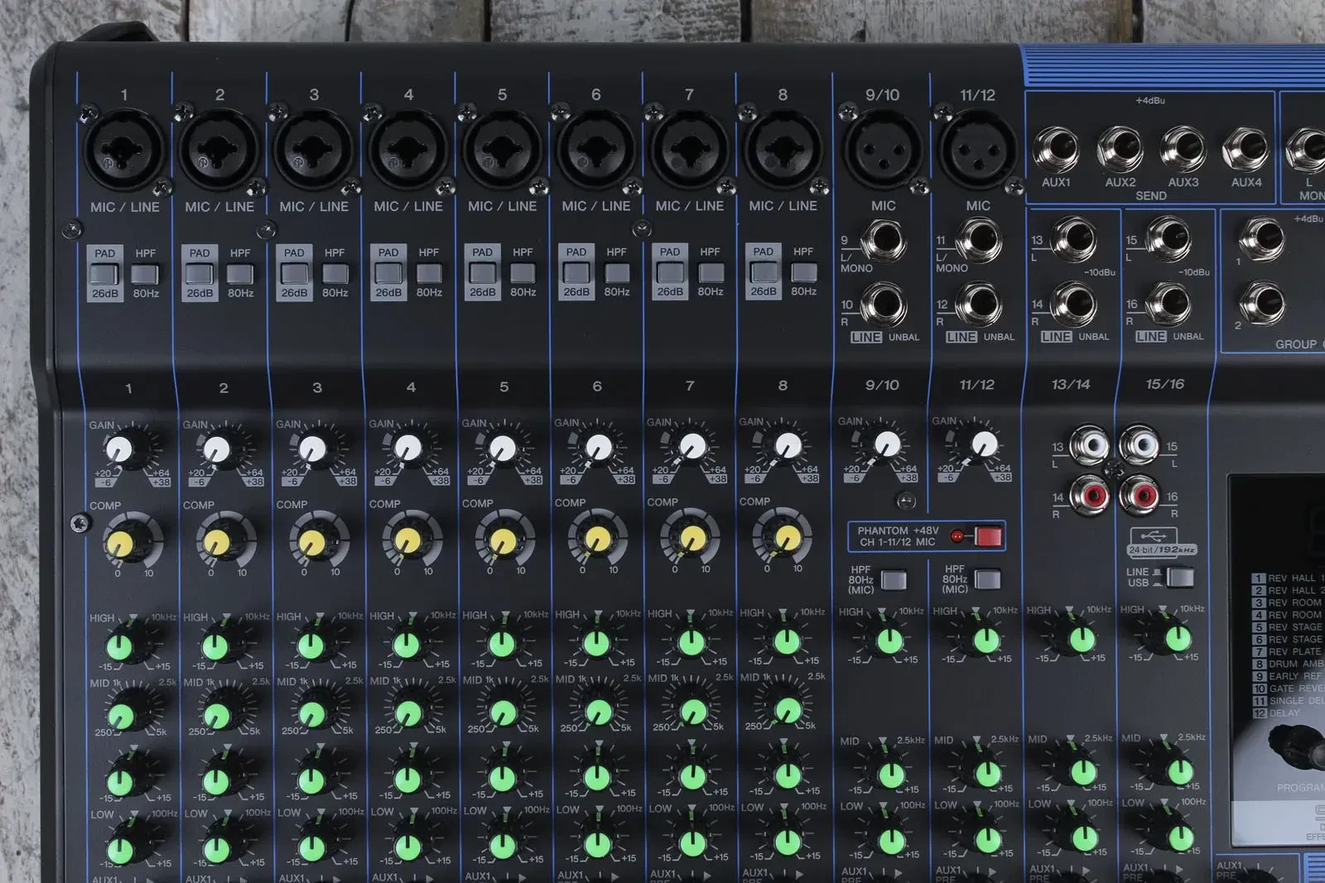
Task: Click the channel 5 yellow COMP knob
Action: pyautogui.click(x=502, y=541)
